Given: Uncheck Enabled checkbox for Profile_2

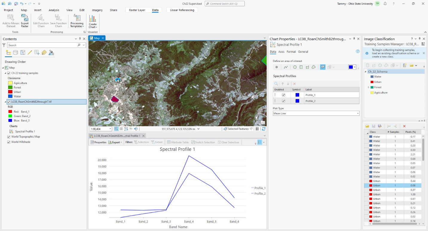Looking at the screenshot, I should pyautogui.click(x=284, y=101).
